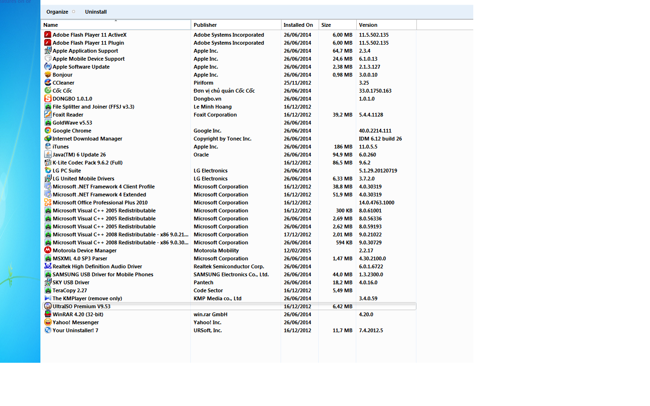The image size is (650, 406).
Task: Click the Internet Download Manager icon
Action: [x=47, y=139]
